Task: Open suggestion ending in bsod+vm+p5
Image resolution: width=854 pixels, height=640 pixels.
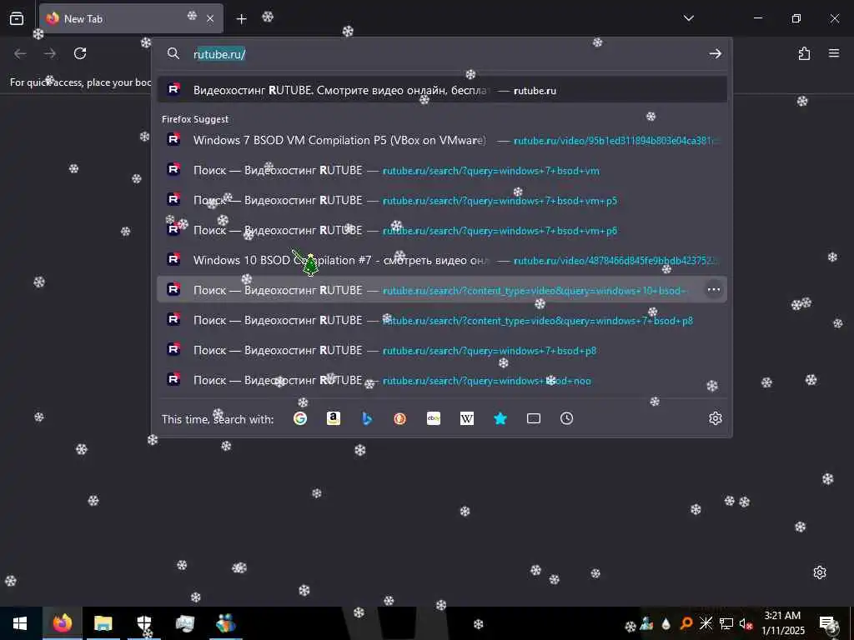Action: coord(442,200)
